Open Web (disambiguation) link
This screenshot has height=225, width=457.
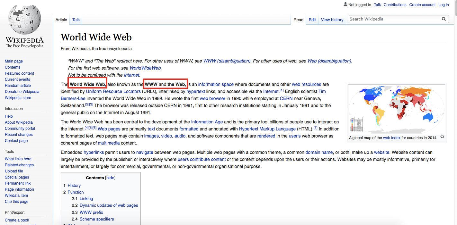[329, 61]
